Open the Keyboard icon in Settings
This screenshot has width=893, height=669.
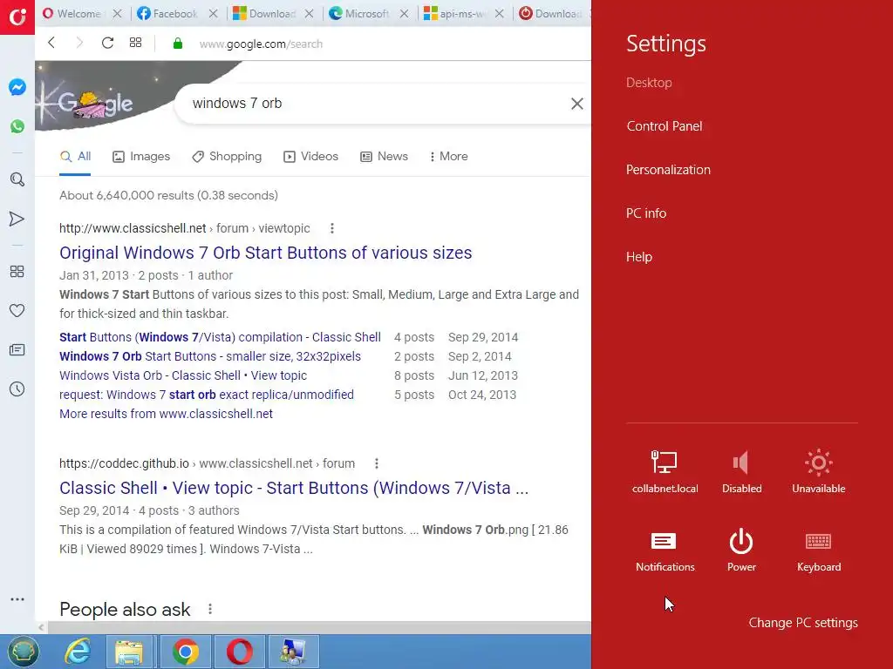[818, 551]
